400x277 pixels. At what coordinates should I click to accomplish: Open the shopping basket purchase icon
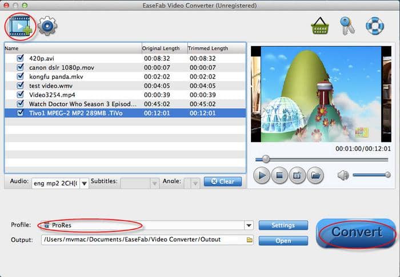[x=320, y=26]
